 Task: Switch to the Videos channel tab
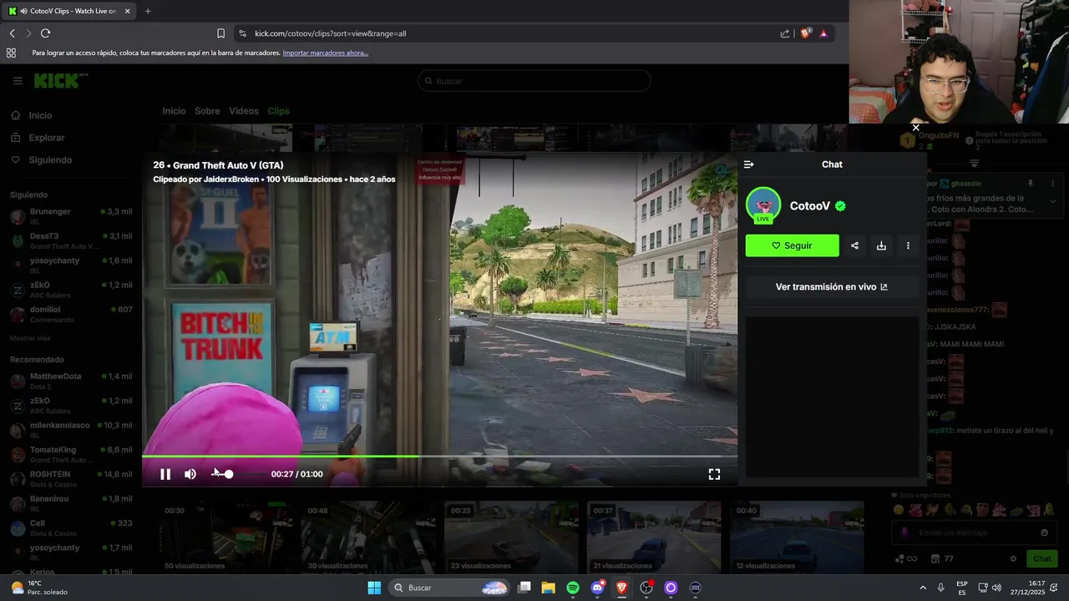pyautogui.click(x=244, y=111)
